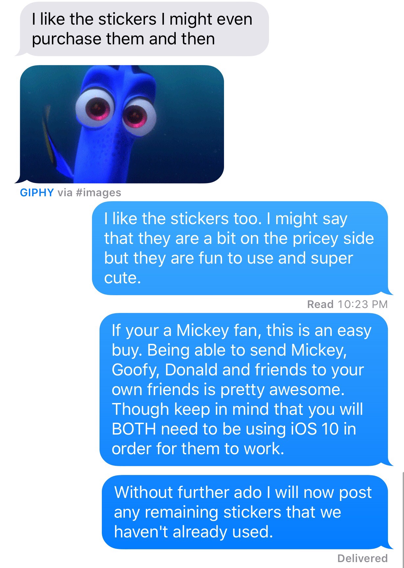Screen dimensions: 404x568
Task: Tap the 'Delivered' status label
Action: click(x=363, y=558)
